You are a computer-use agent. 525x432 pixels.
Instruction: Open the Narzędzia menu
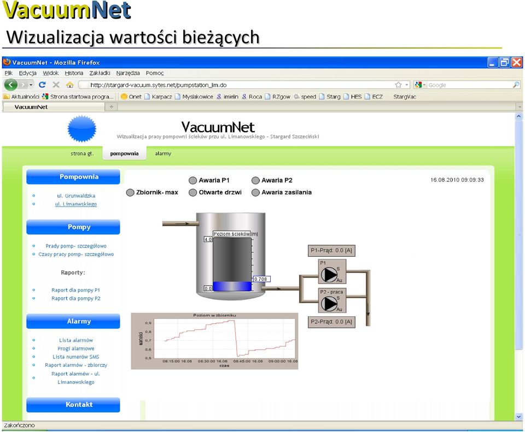click(128, 73)
